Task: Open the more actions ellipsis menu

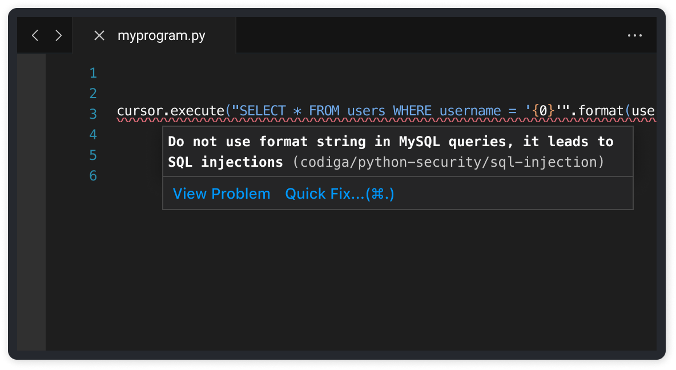Action: click(635, 35)
